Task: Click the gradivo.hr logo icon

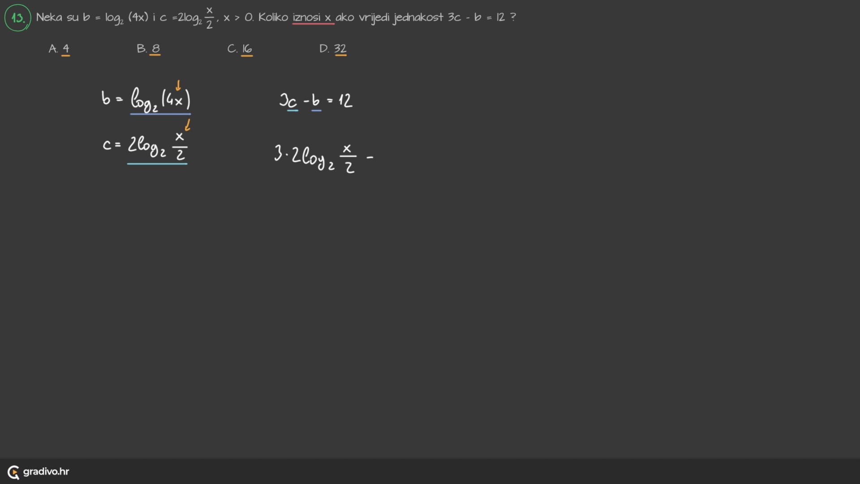Action: [x=13, y=472]
